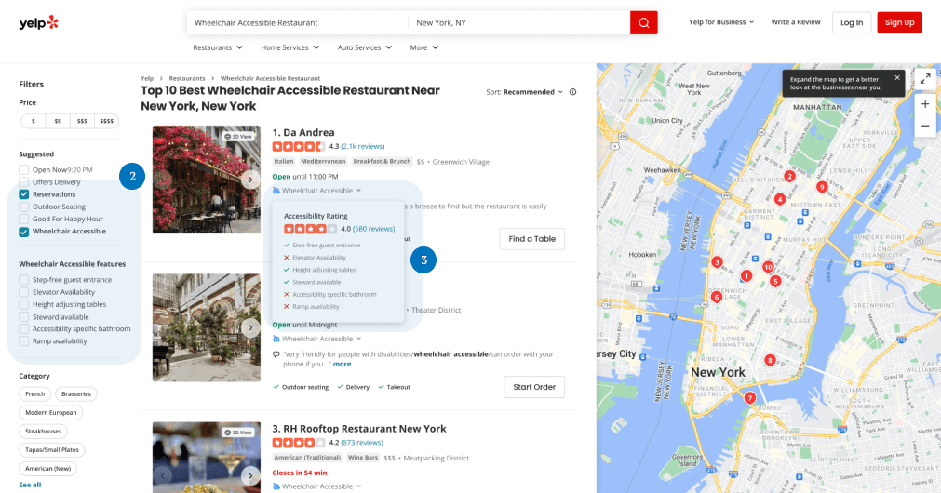Image resolution: width=941 pixels, height=493 pixels.
Task: Select the $$$$ price filter
Action: (x=107, y=121)
